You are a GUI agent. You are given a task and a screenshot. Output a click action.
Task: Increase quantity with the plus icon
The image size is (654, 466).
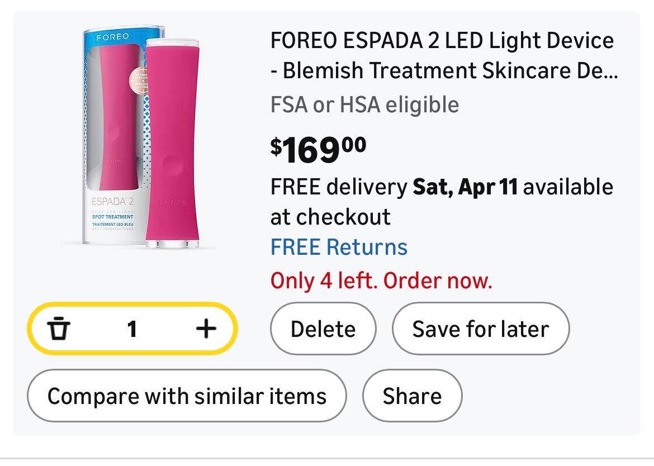206,329
